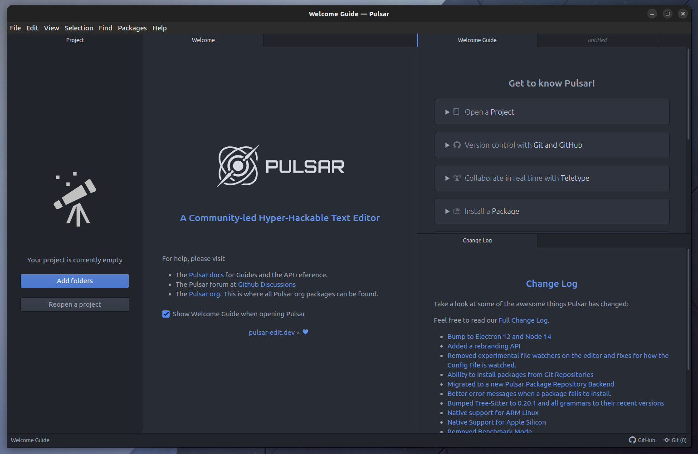Screen dimensions: 698x454
Task: Expand Collaborate in real time with Teletype
Action: pyautogui.click(x=552, y=178)
